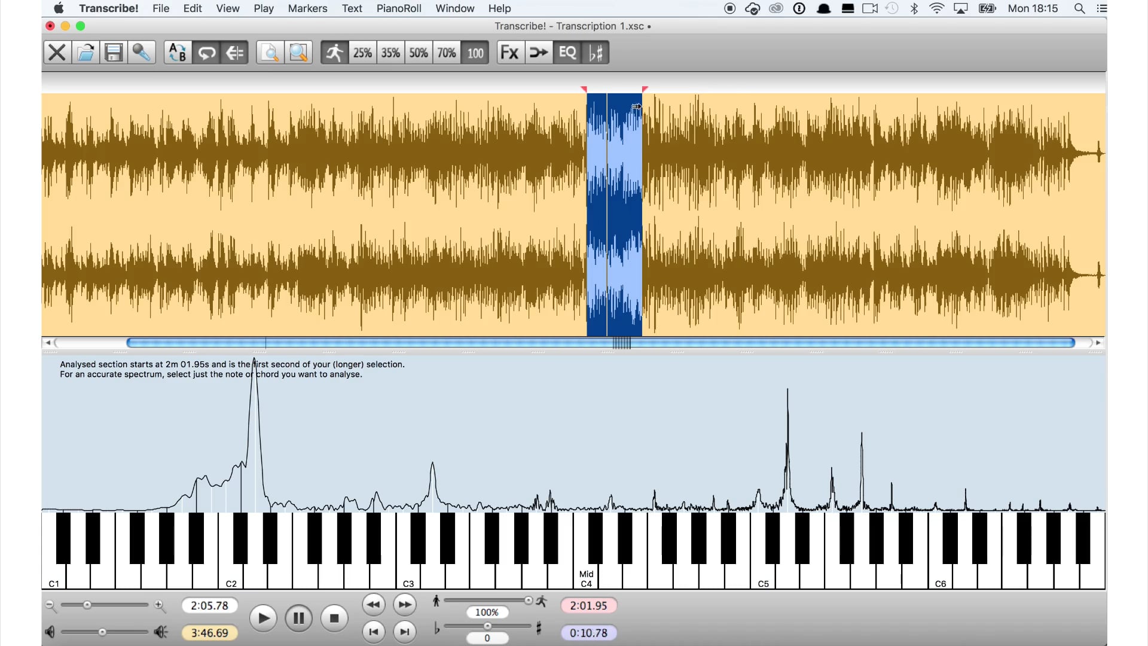Screen dimensions: 1148x646
Task: Open the Bluetooth menu bar icon
Action: [914, 8]
